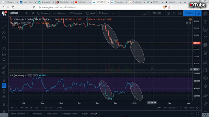The height and width of the screenshot is (117, 209).
Task: Open the alerts clock panel
Action: [205, 21]
